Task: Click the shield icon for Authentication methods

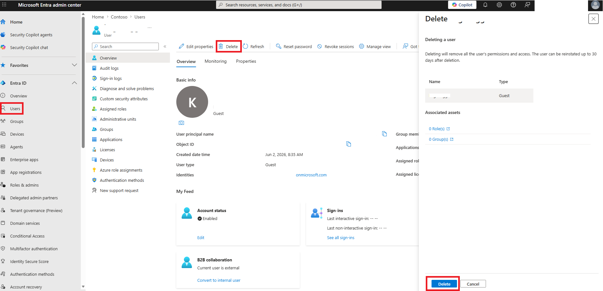Action: 94,180
